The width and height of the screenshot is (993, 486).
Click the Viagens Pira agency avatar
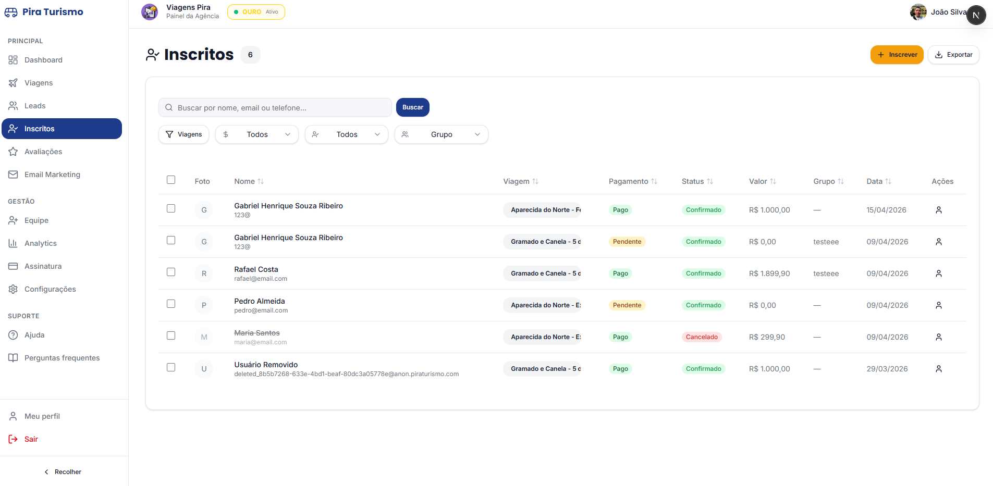150,11
